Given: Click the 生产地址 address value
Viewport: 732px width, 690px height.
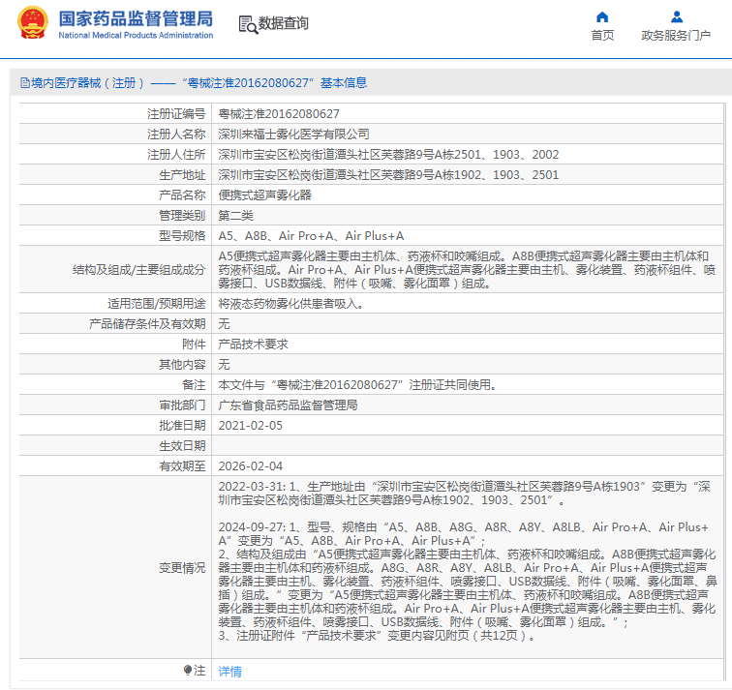Looking at the screenshot, I should (388, 175).
